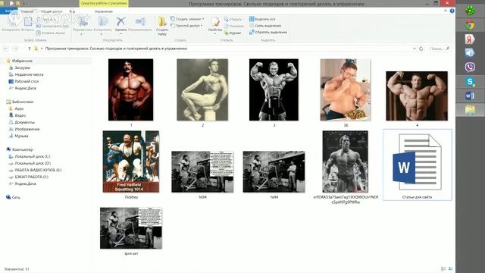Open Google Chrome from the side taskbar

tap(470, 25)
